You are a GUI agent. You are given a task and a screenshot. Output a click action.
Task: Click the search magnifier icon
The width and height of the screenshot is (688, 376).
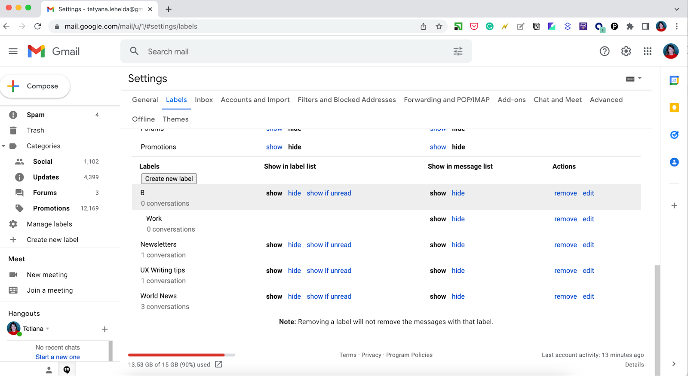[134, 51]
